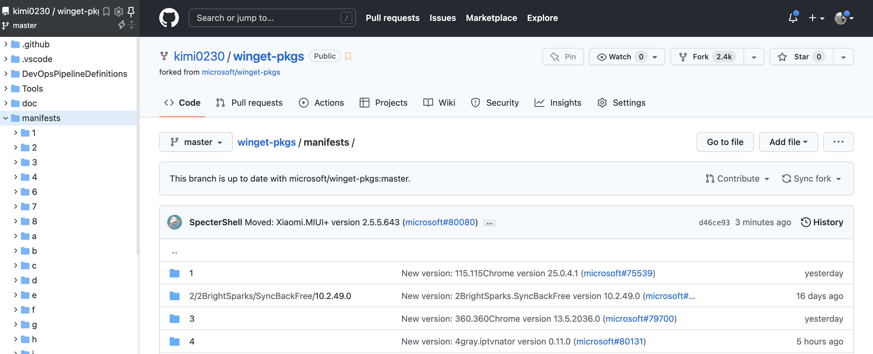Open the commit History link

822,222
